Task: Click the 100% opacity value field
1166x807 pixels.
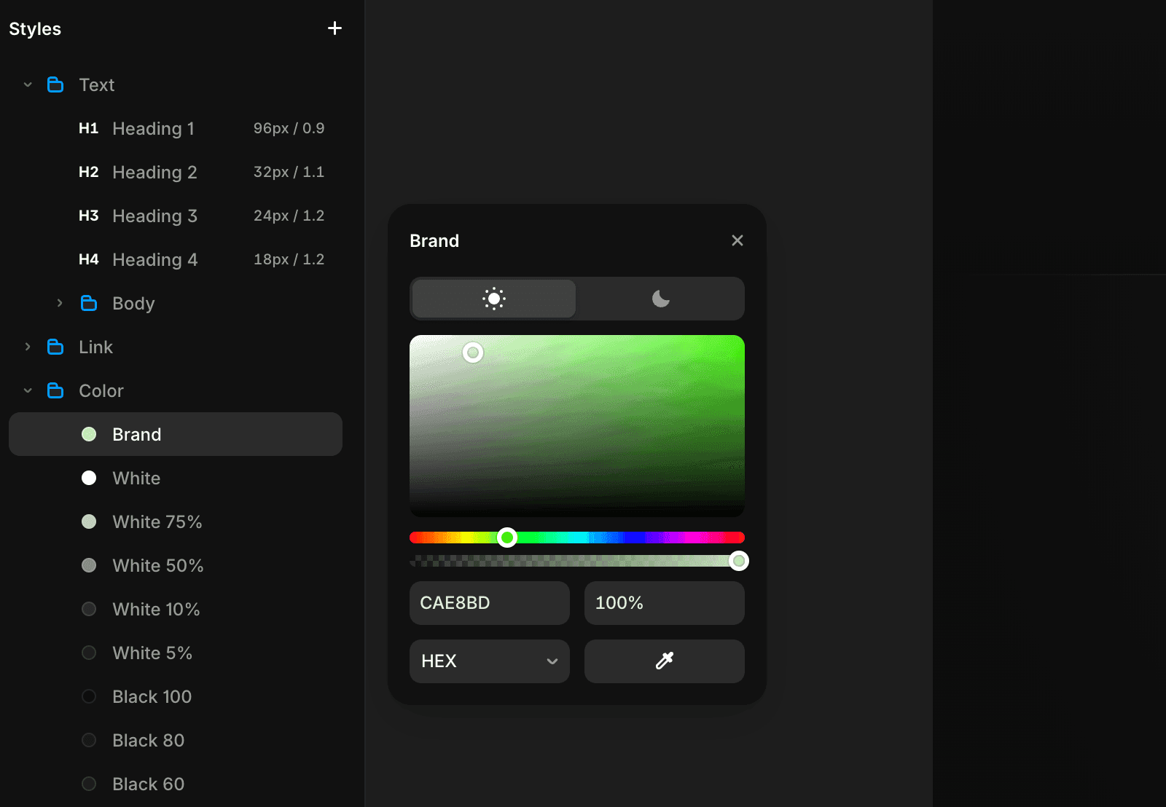Action: [x=664, y=602]
